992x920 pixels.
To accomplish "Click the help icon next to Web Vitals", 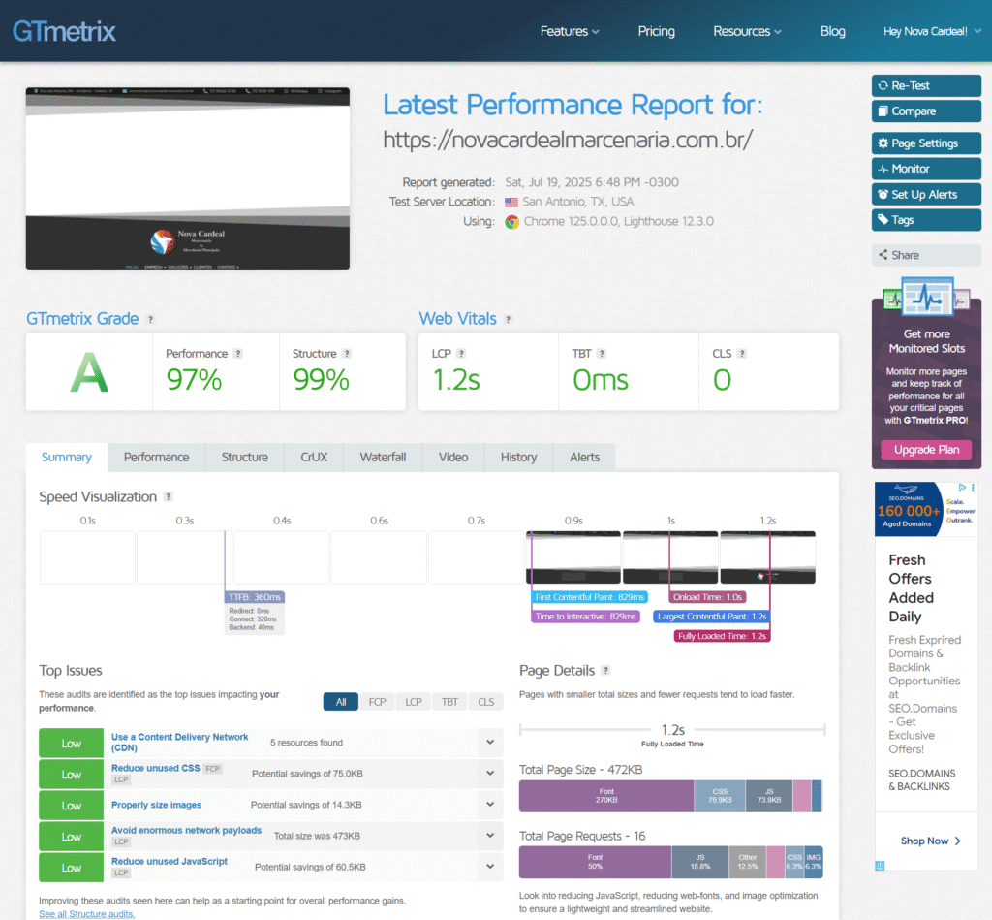I will pyautogui.click(x=508, y=319).
